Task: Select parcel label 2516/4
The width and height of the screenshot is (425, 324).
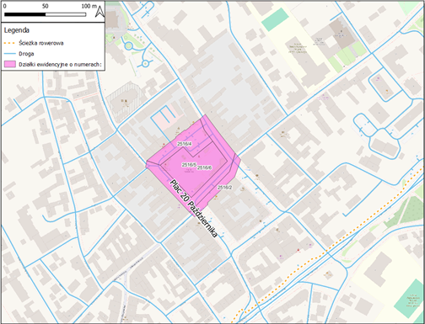Action: (184, 144)
